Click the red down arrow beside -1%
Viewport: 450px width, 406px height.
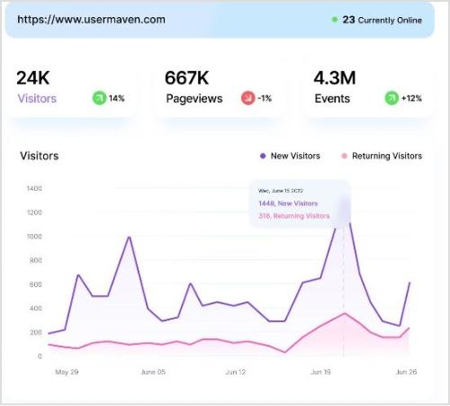[247, 98]
